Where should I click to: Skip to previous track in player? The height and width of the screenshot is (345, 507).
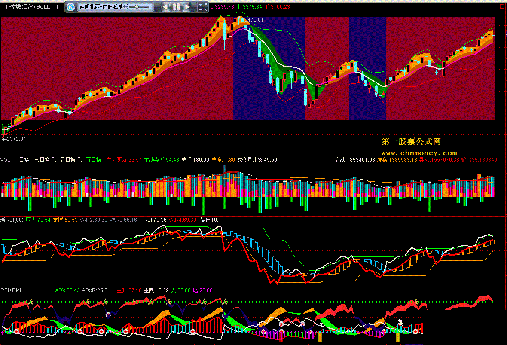tap(165, 7)
